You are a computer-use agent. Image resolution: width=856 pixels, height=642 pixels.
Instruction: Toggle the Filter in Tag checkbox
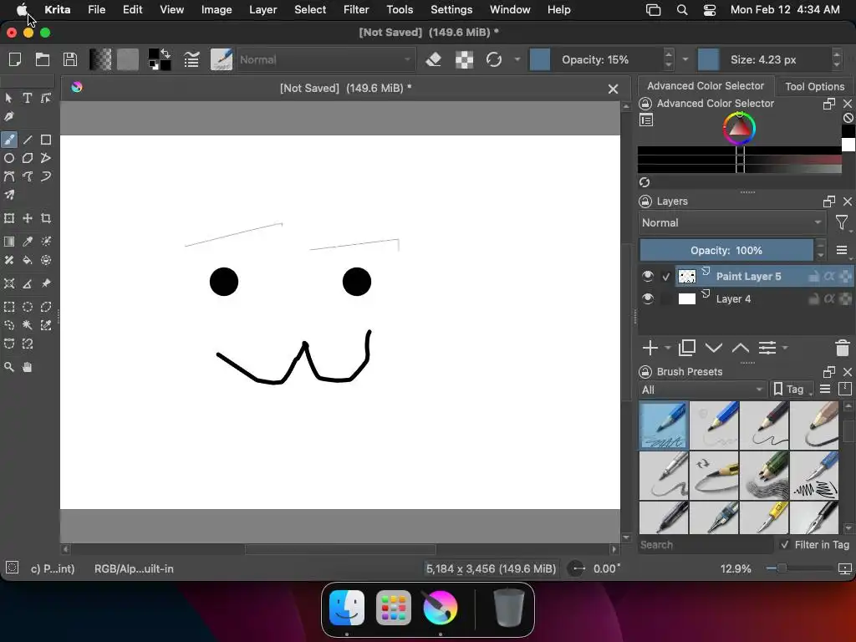[x=784, y=544]
